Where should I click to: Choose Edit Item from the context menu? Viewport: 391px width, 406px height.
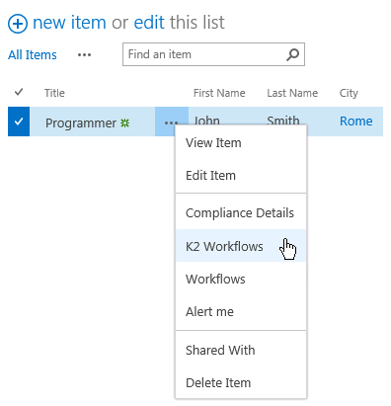tap(241, 176)
